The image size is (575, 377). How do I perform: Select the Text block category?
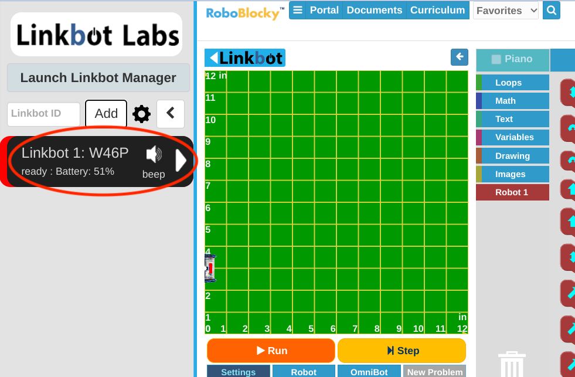513,119
